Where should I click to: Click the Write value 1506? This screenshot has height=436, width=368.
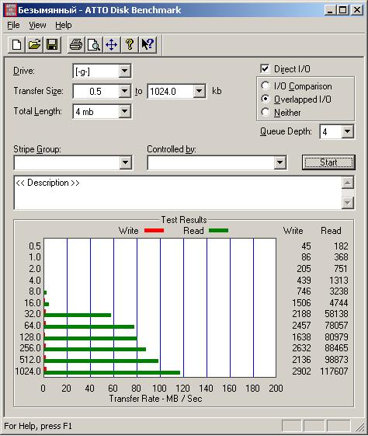click(302, 303)
